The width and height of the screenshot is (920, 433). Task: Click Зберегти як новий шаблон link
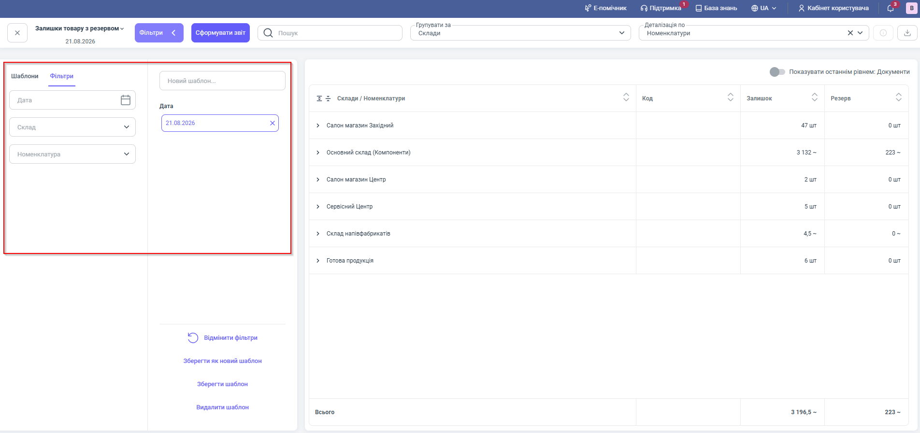tap(222, 361)
